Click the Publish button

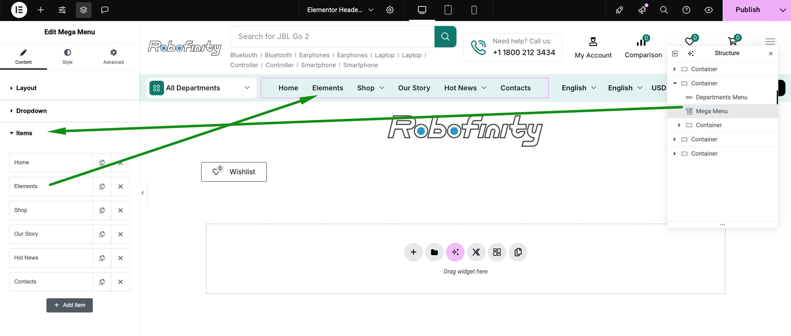coord(748,10)
